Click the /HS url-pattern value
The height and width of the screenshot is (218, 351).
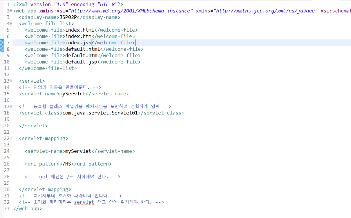coord(67,164)
